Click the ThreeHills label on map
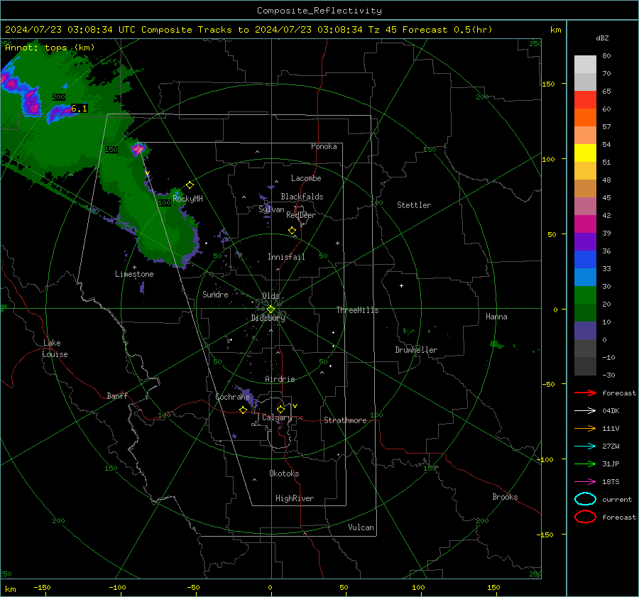Viewport: 639px width, 597px height. click(357, 310)
